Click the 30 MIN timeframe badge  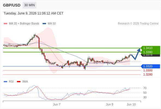click(29, 5)
